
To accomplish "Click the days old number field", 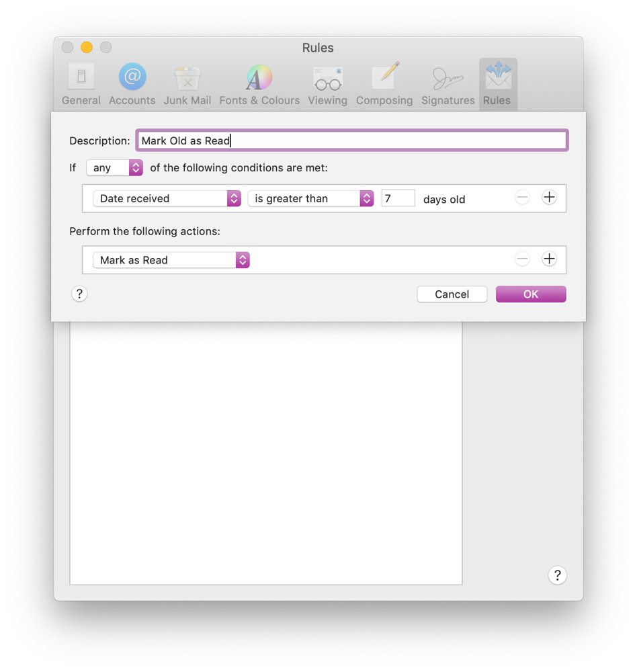I will (398, 198).
